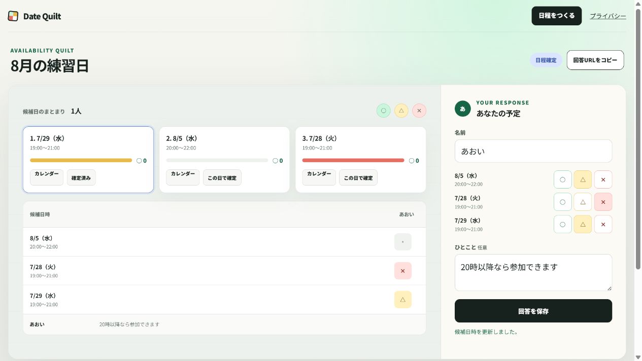Screen dimensions: 642x361
Task: Mark 7/29 as unavailable with ×
Action: click(603, 224)
